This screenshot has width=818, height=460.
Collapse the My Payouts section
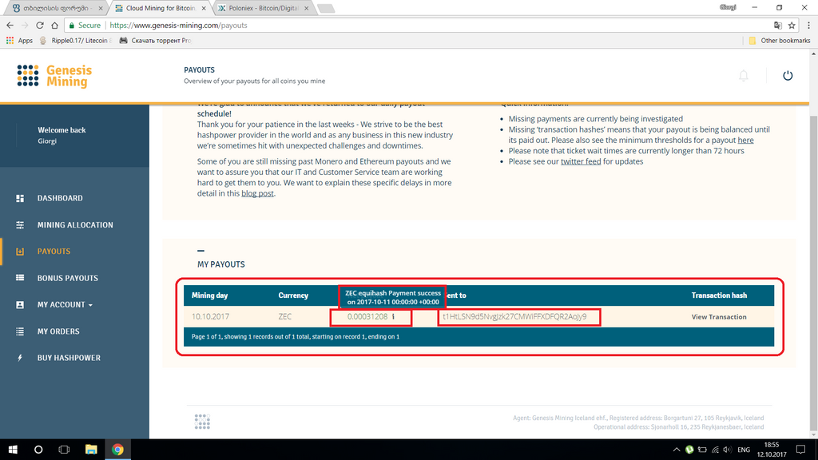[x=201, y=251]
